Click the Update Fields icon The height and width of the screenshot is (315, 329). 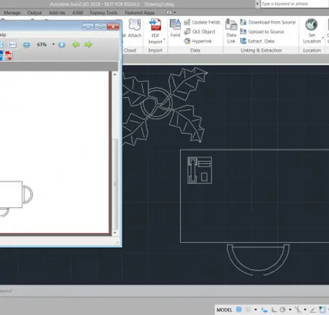(x=187, y=22)
